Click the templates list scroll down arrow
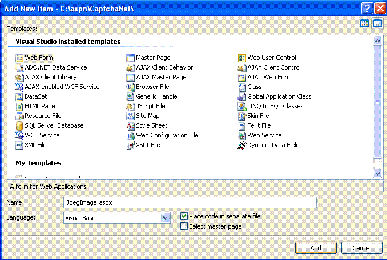 point(377,173)
